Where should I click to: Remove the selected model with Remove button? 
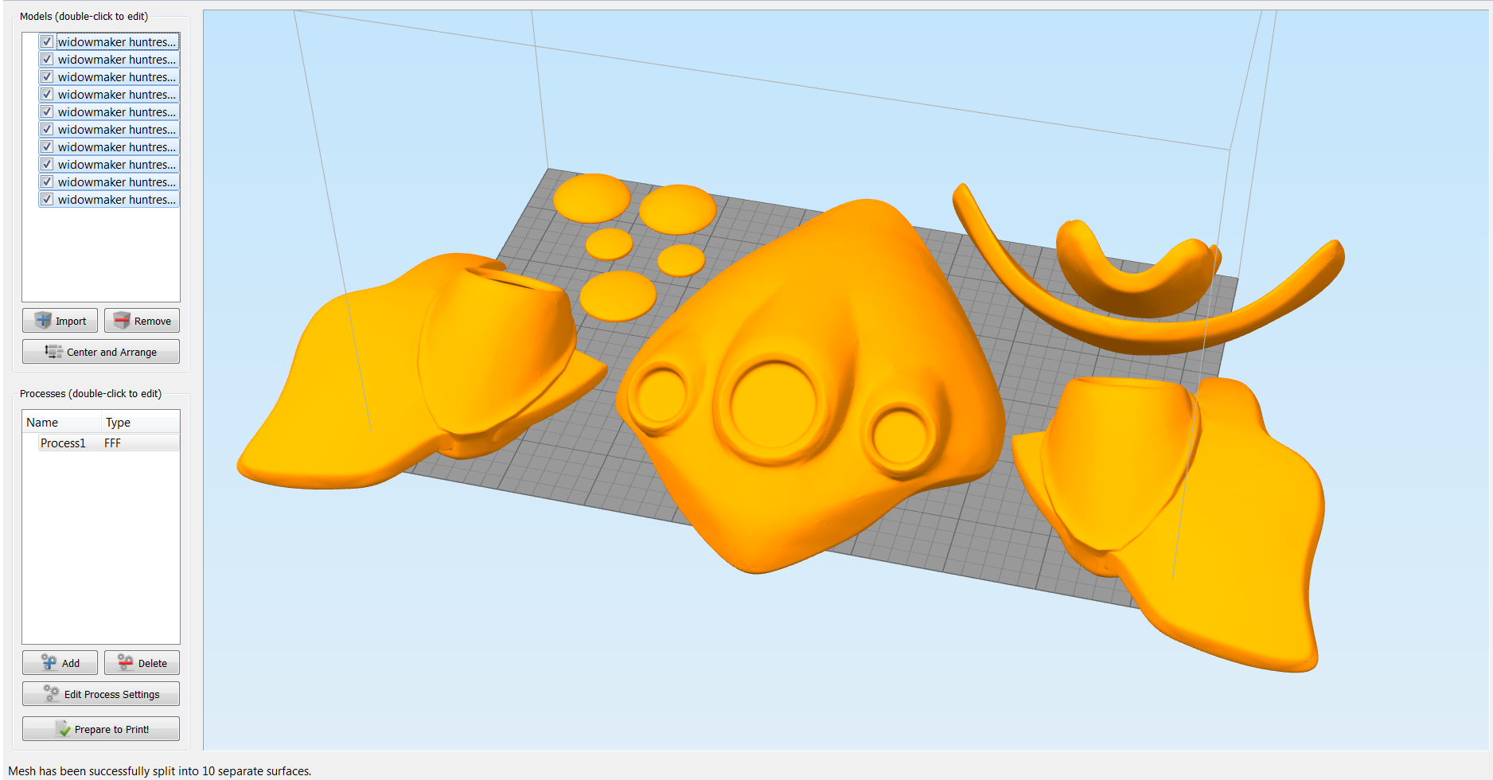(x=142, y=321)
